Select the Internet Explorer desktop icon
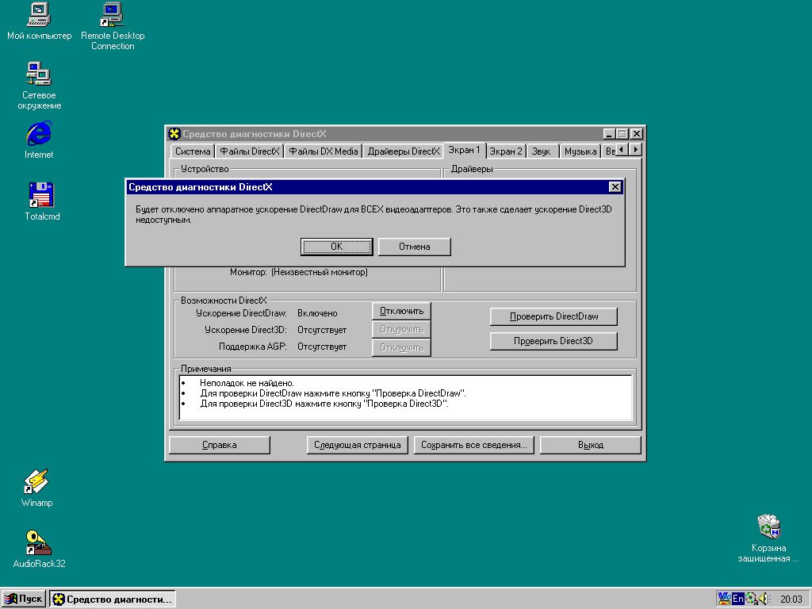Viewport: 812px width, 609px height. tap(39, 133)
